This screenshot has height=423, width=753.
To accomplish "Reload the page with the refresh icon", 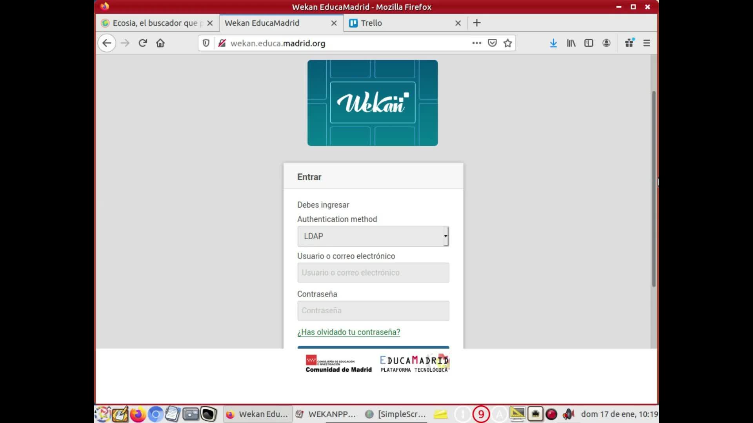I will coord(143,43).
